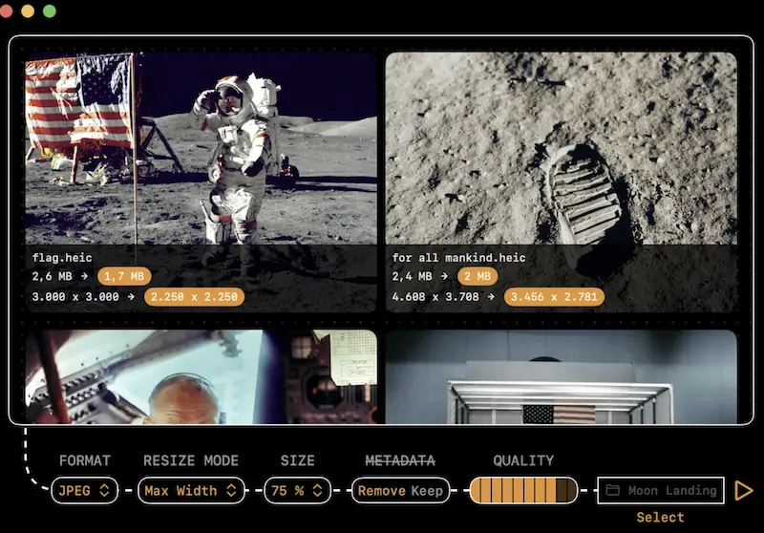Click the 4.608 x 3.708 original dimensions
This screenshot has height=533, width=764.
(x=435, y=297)
